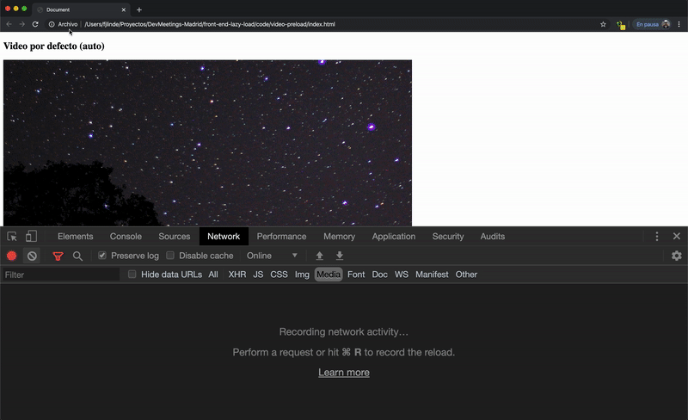Click the starry night video
Viewport: 688px width, 420px height.
pos(207,143)
